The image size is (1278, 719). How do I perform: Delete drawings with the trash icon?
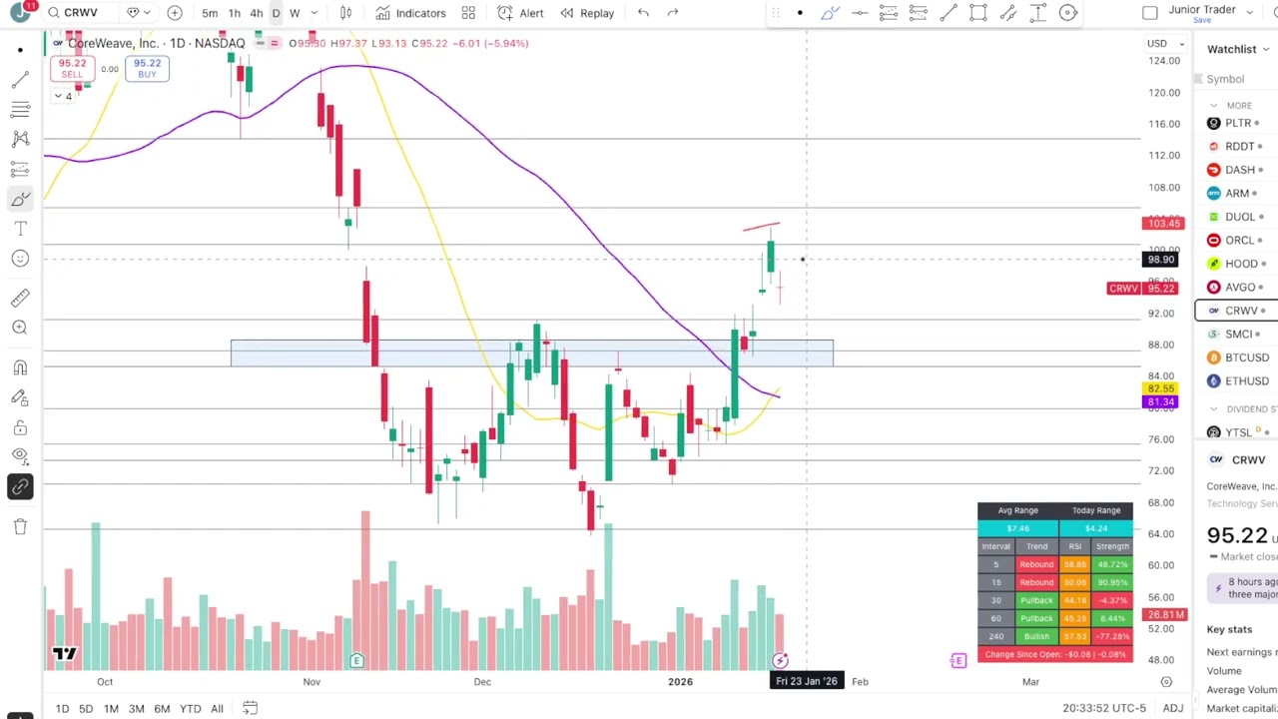pos(20,526)
